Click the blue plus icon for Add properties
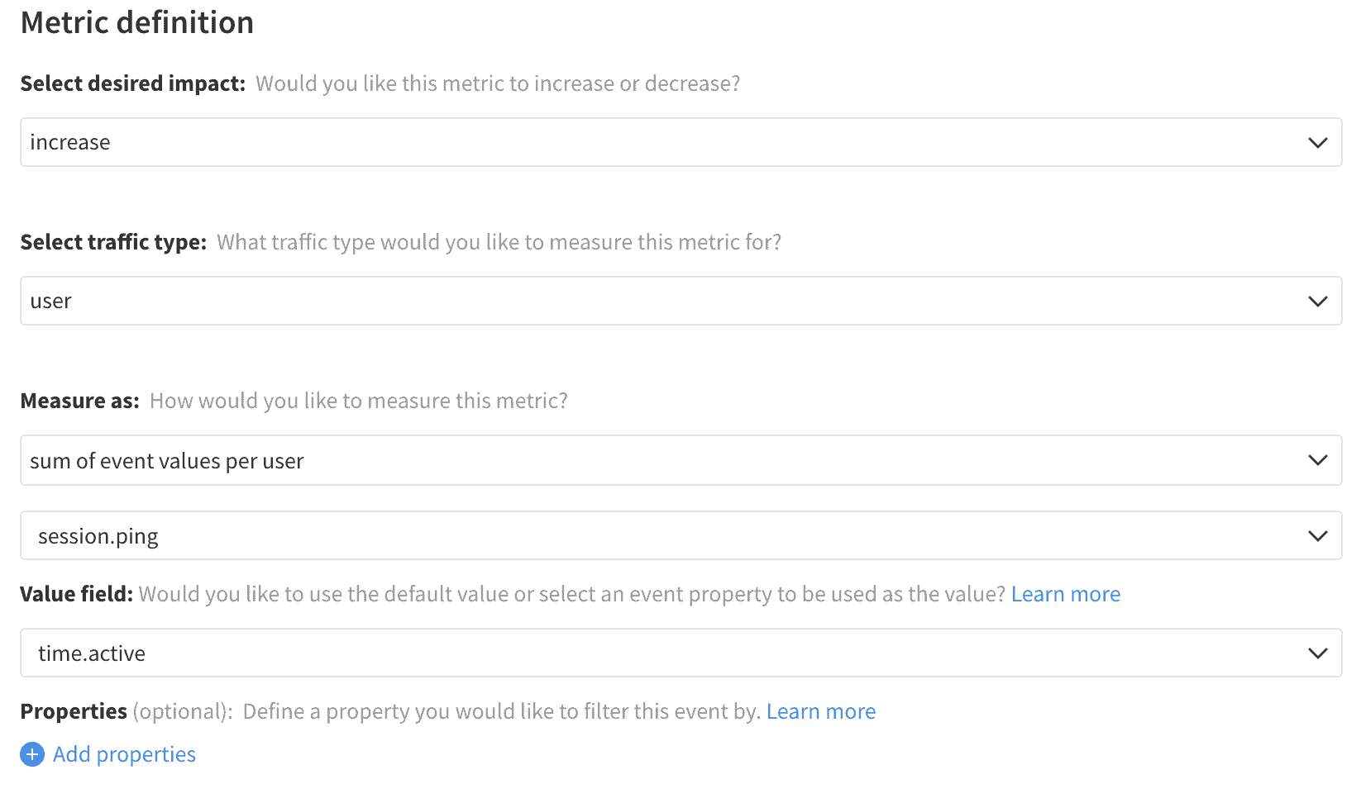 click(32, 754)
